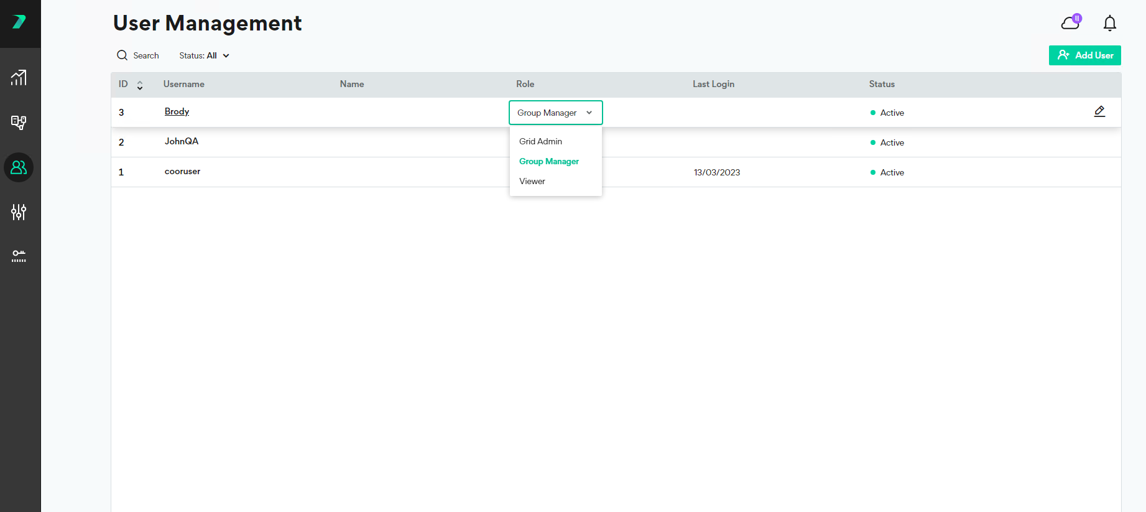This screenshot has height=512, width=1146.
Task: Open the license key sidebar icon
Action: point(19,256)
